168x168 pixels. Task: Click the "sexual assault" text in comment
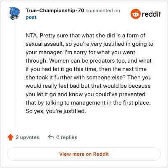45,44
